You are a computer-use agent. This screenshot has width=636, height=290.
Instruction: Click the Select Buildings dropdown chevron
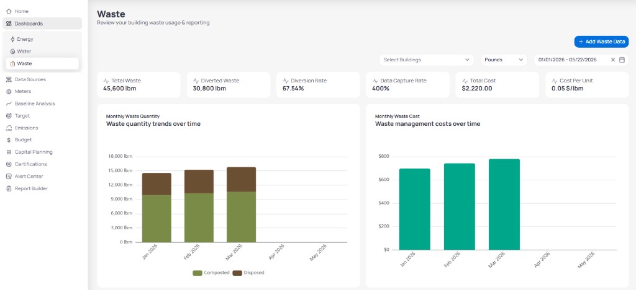(x=467, y=60)
